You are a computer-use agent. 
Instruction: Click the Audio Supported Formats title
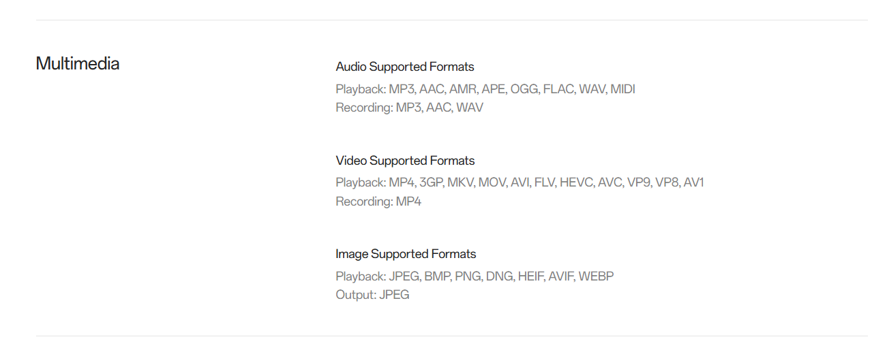click(405, 67)
